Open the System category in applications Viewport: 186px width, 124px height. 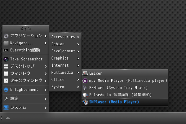[65, 87]
